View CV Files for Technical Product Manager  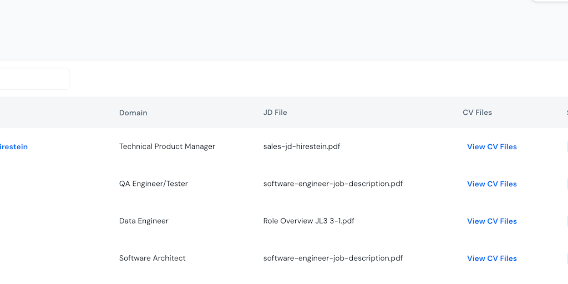coord(491,147)
